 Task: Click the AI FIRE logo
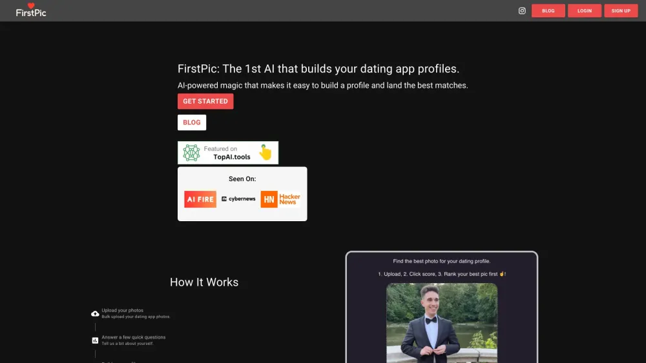click(200, 199)
